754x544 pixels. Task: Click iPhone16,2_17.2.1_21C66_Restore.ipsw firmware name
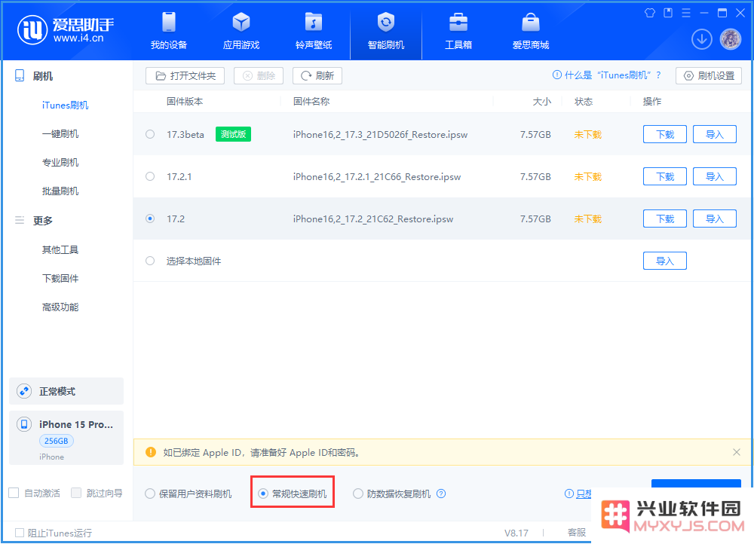[377, 176]
